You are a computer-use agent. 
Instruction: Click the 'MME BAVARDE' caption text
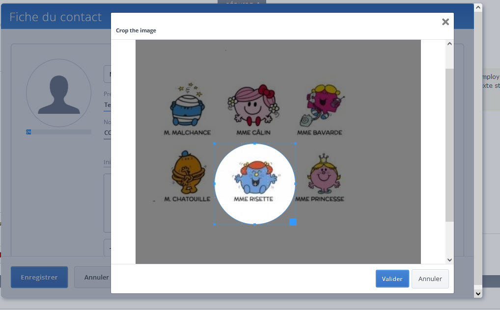coord(320,132)
